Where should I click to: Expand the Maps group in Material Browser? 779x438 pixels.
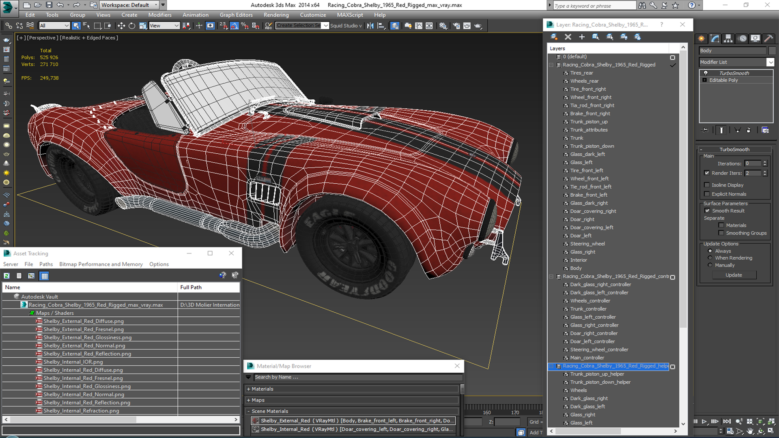tap(248, 400)
